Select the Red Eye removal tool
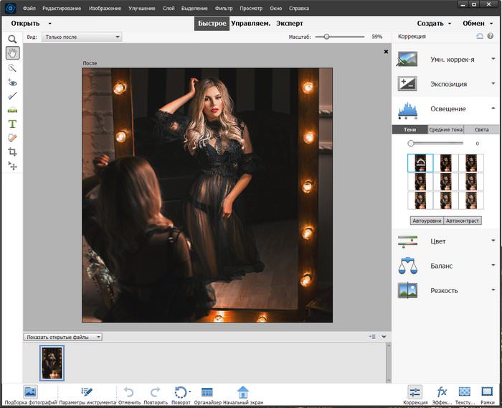 [12, 82]
